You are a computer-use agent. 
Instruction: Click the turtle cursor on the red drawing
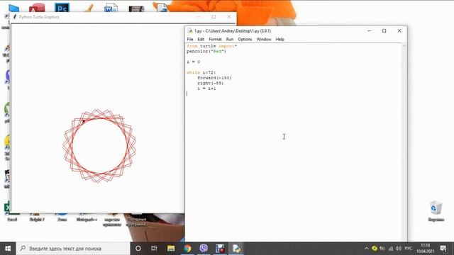[83, 121]
